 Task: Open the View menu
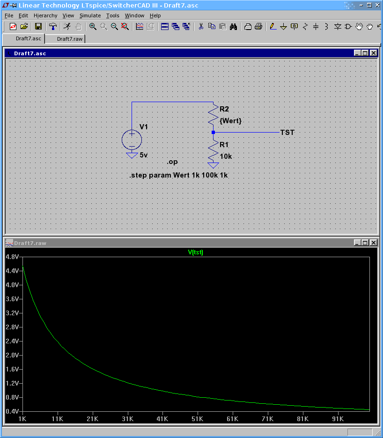68,15
